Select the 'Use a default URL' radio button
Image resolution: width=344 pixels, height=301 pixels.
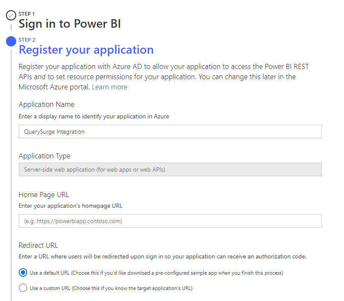point(23,272)
